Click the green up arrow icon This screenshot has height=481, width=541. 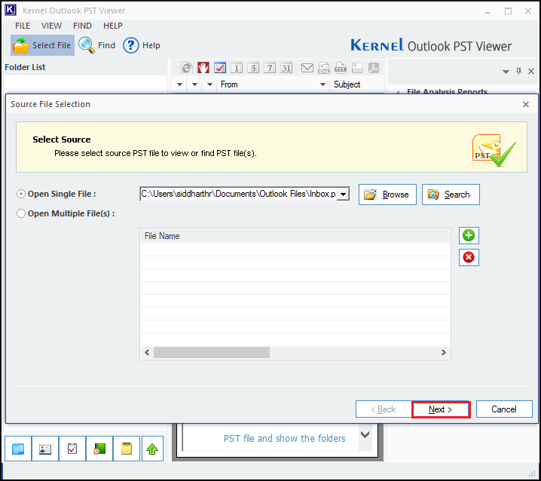[152, 449]
